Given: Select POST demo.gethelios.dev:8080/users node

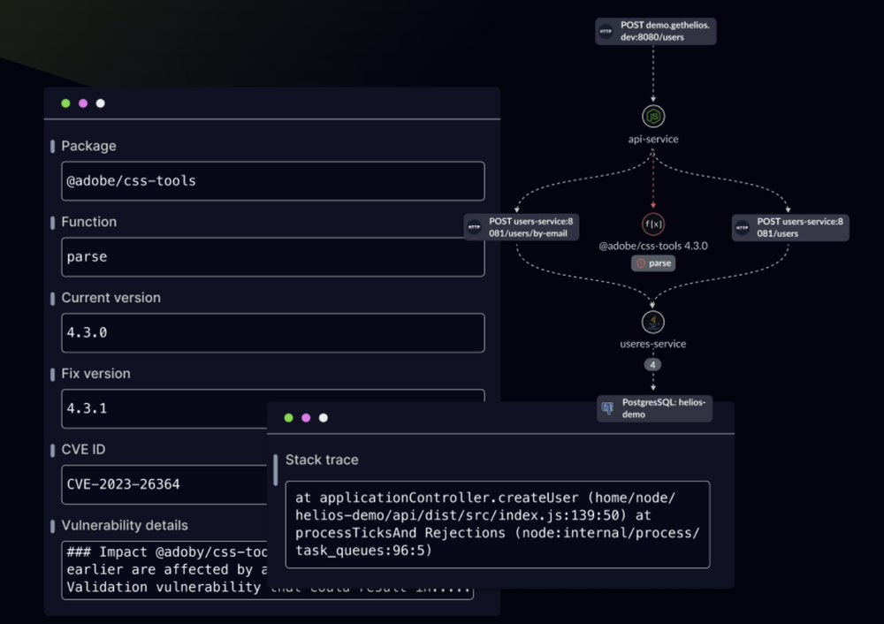Looking at the screenshot, I should (656, 31).
